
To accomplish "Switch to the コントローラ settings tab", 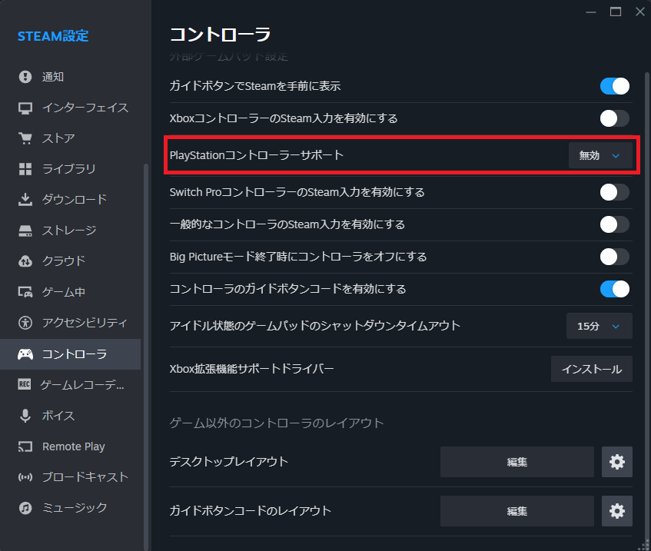I will coord(61,354).
